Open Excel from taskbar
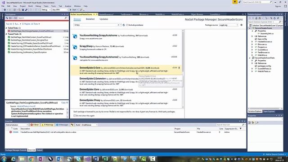 [x=106, y=159]
